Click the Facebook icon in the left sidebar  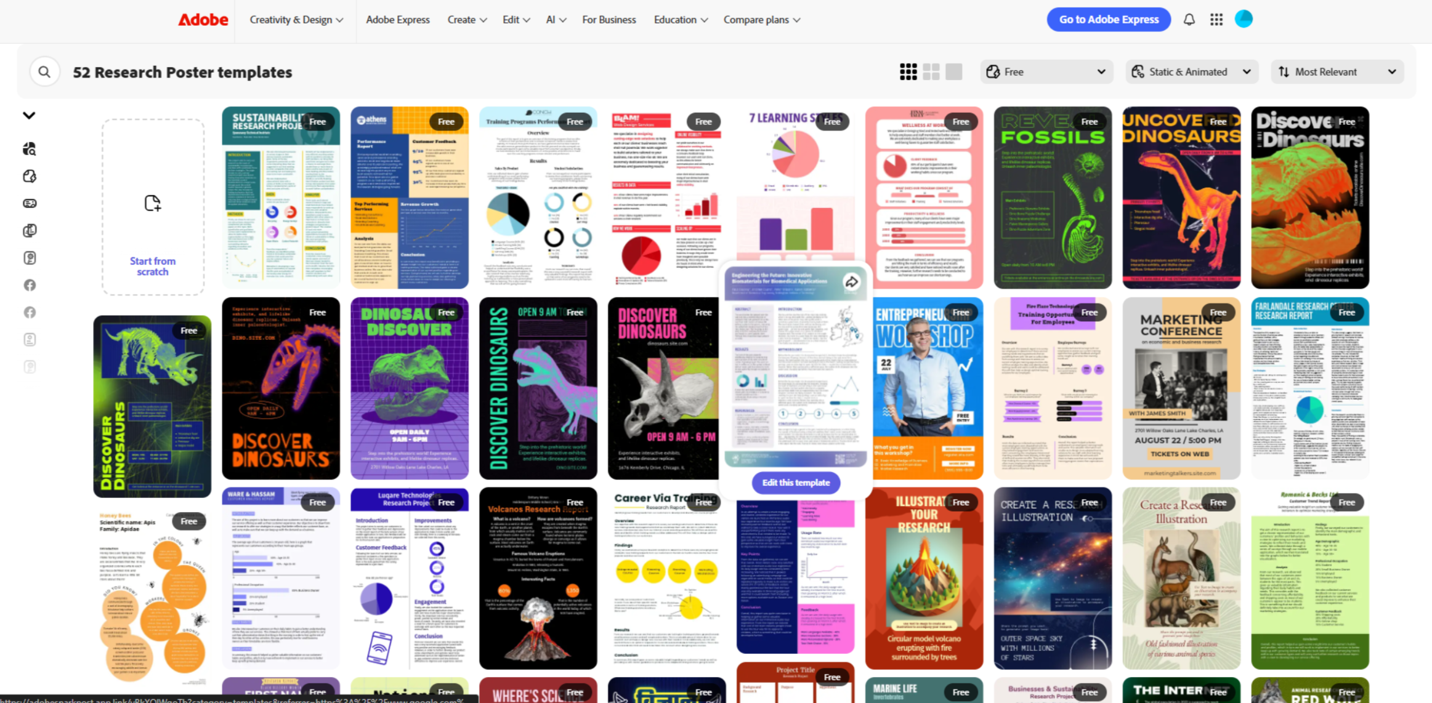tap(29, 285)
